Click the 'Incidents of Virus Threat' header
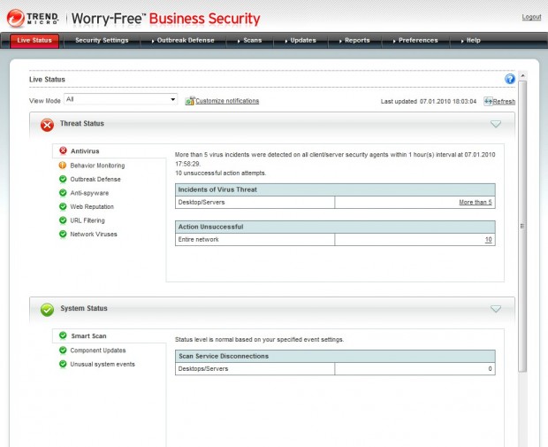The image size is (548, 447). point(335,189)
